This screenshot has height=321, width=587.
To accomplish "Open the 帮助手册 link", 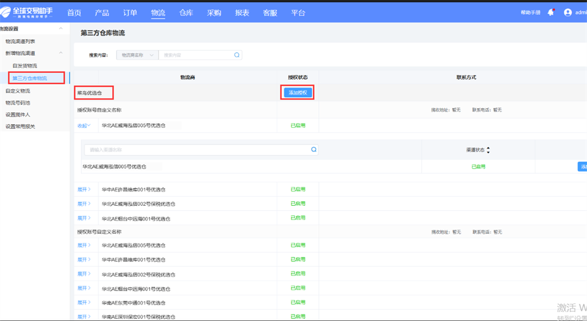I will [530, 12].
